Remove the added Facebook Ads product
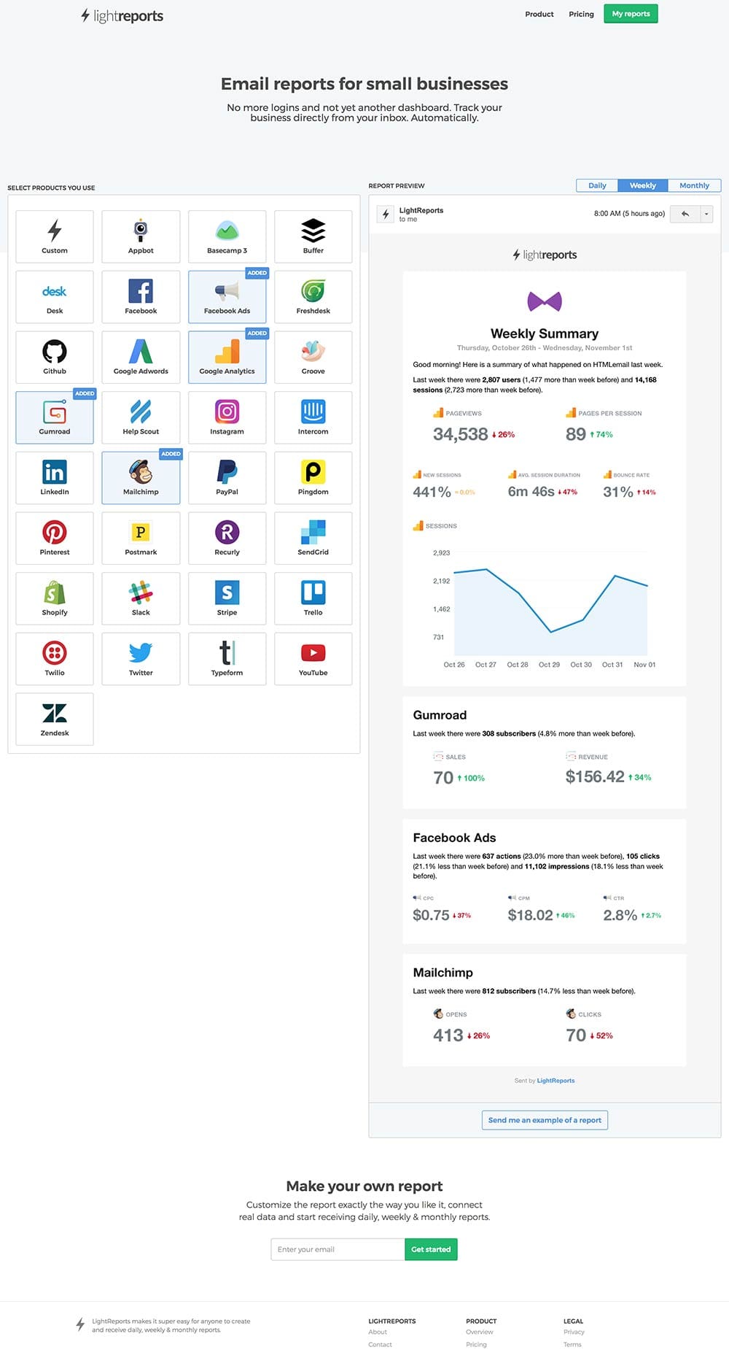 (227, 297)
